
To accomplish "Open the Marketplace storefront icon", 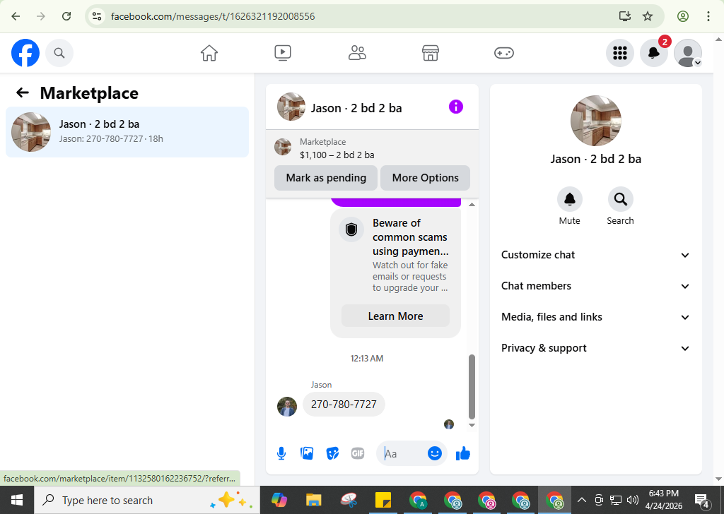I will (431, 53).
